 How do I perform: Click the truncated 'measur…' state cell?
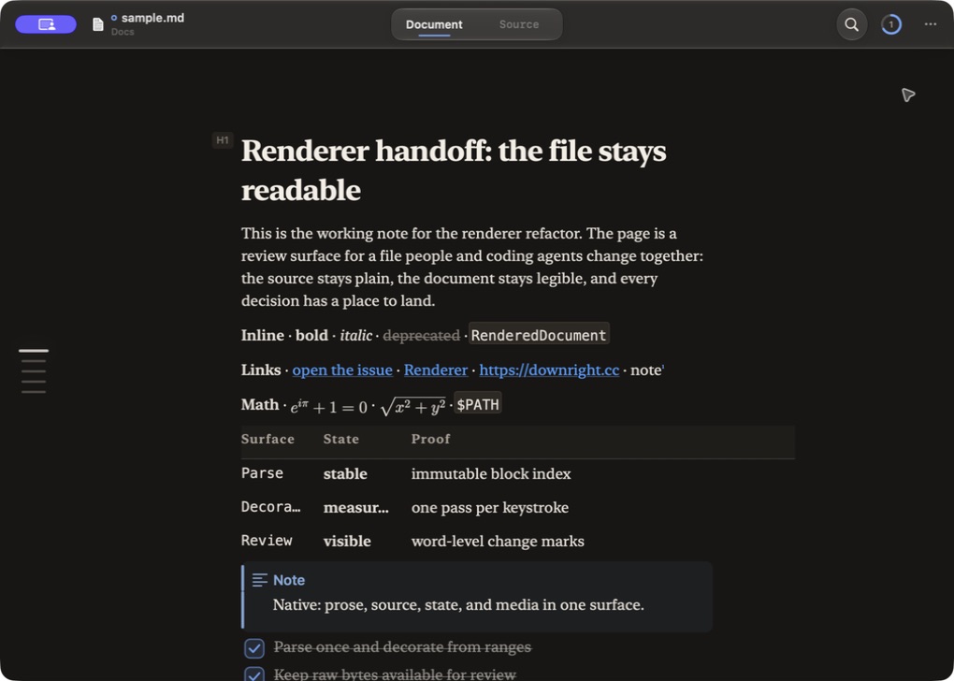pos(356,508)
